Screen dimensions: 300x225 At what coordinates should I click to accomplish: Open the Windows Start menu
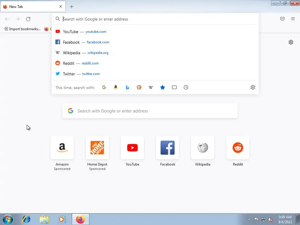coord(8,219)
